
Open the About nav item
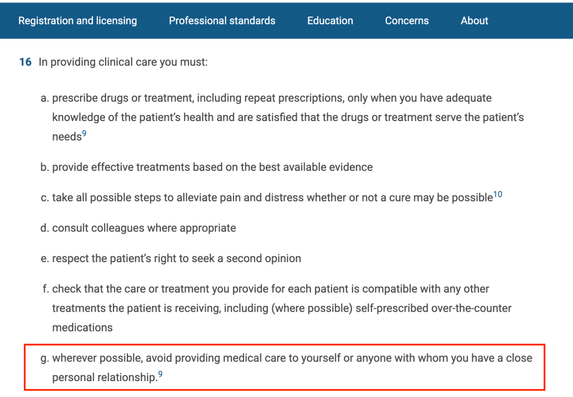point(474,21)
